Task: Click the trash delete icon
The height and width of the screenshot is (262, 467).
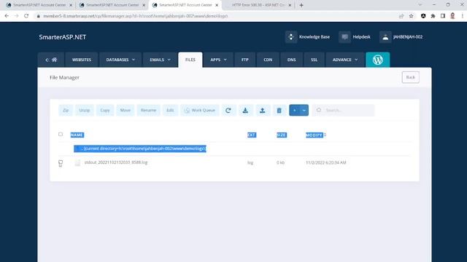Action: coord(279,110)
